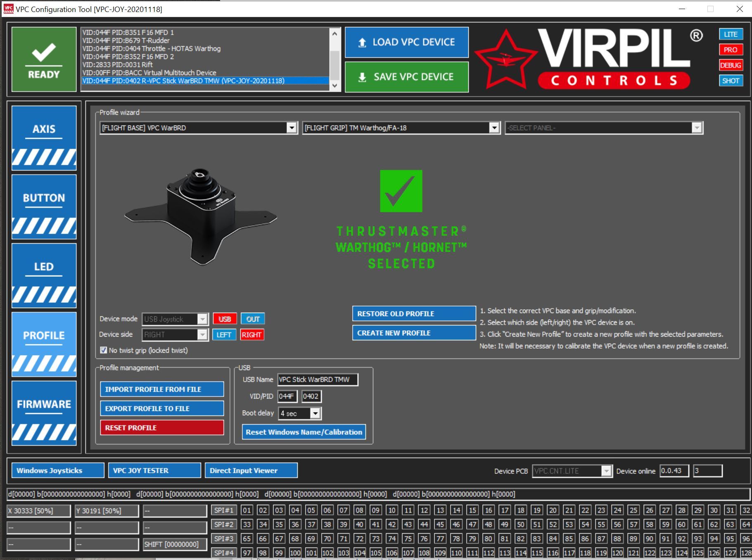This screenshot has height=560, width=752.
Task: Open the Device side RIGHT dropdown
Action: [x=202, y=335]
